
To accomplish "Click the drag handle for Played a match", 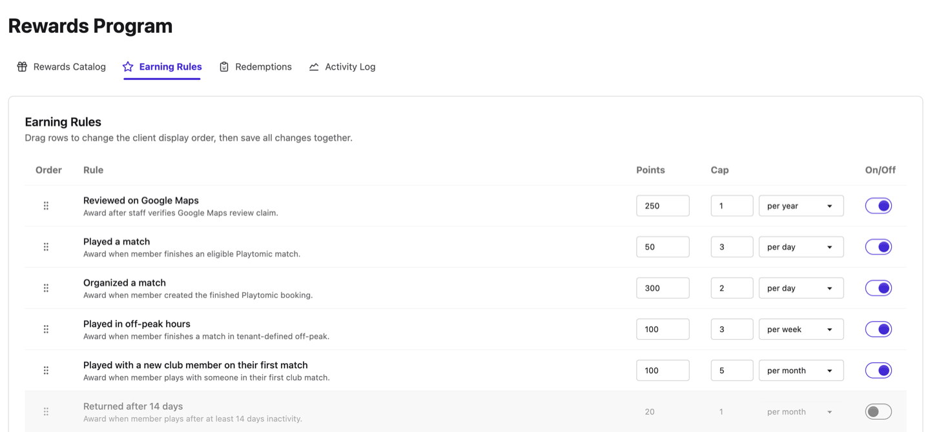I will point(46,247).
